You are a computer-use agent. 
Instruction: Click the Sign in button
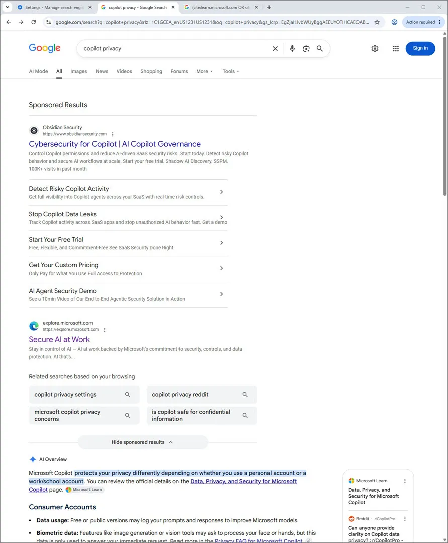coord(420,48)
